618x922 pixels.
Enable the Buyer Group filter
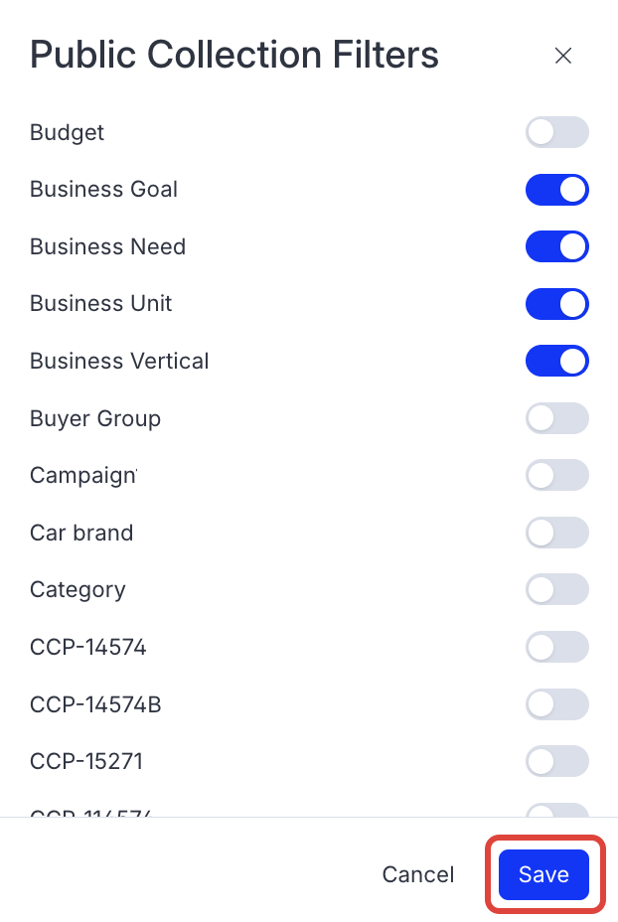[x=556, y=418]
